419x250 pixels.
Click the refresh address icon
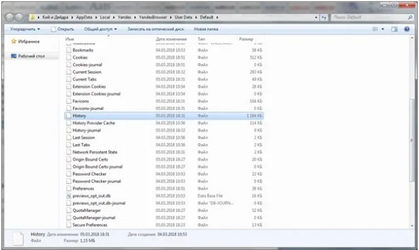(324, 18)
